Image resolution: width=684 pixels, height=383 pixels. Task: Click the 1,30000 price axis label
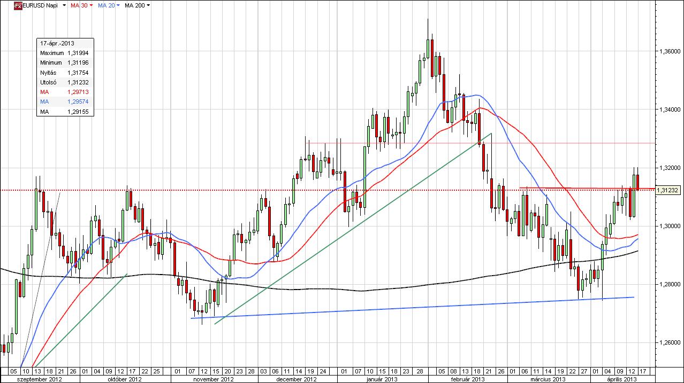(x=670, y=226)
